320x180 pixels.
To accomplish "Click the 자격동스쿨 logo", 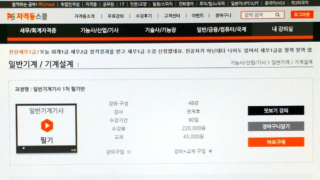I will click(x=27, y=16).
